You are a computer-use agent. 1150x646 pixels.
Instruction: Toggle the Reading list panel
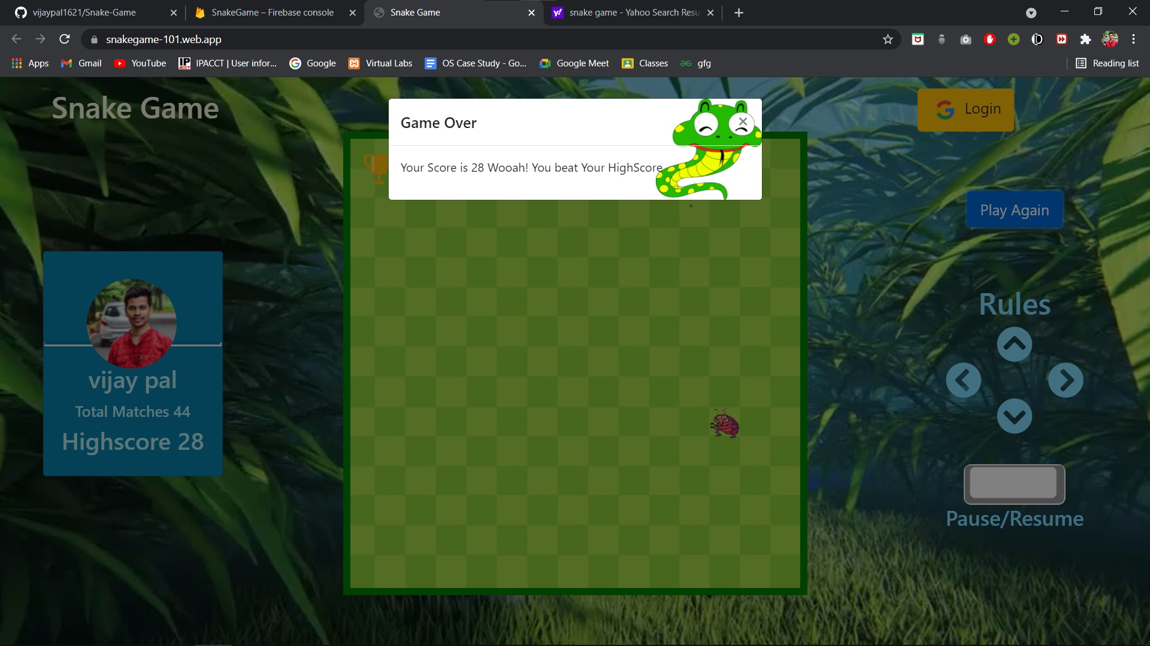[x=1107, y=63]
